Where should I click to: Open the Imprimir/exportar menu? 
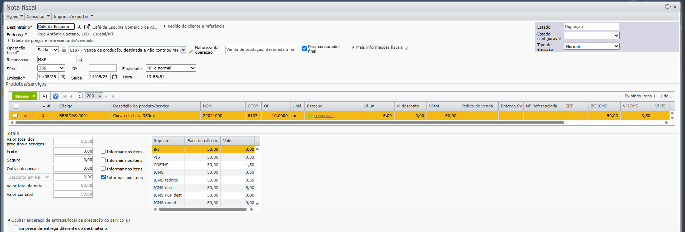(x=73, y=16)
